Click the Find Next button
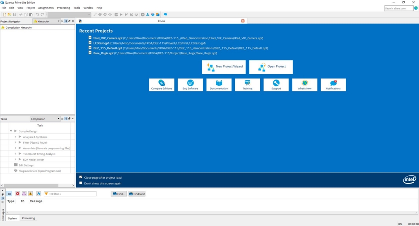The height and width of the screenshot is (226, 419). click(x=137, y=194)
